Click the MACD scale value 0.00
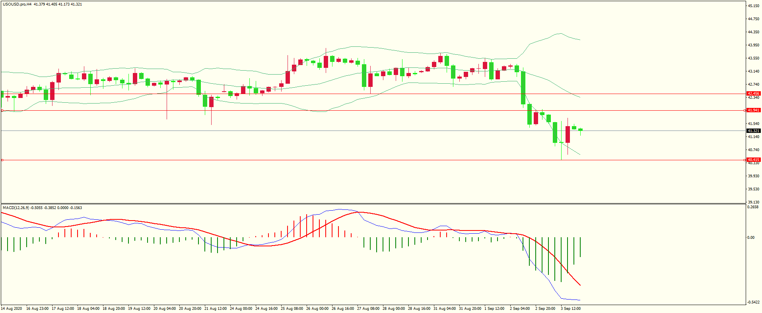 click(x=751, y=238)
